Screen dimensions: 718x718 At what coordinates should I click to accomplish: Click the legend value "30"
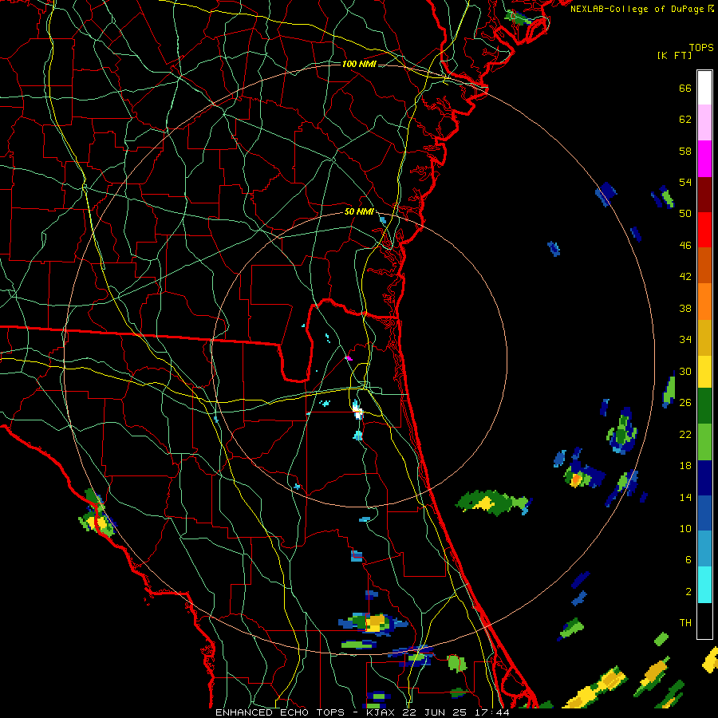point(685,371)
